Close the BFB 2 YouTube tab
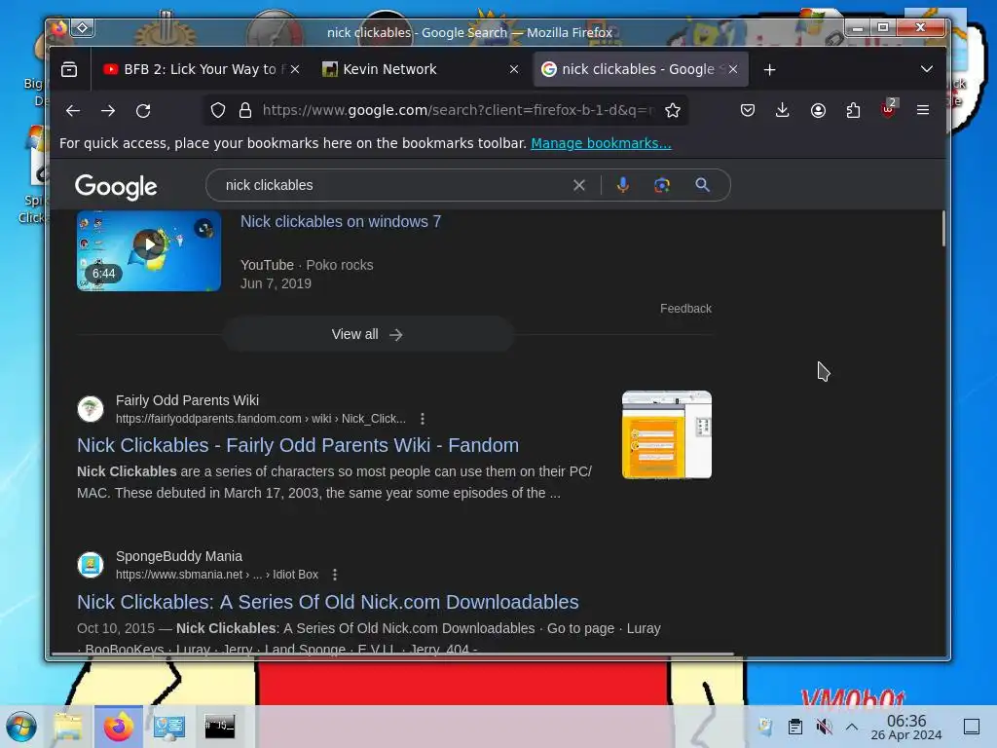The image size is (997, 748). click(x=295, y=69)
